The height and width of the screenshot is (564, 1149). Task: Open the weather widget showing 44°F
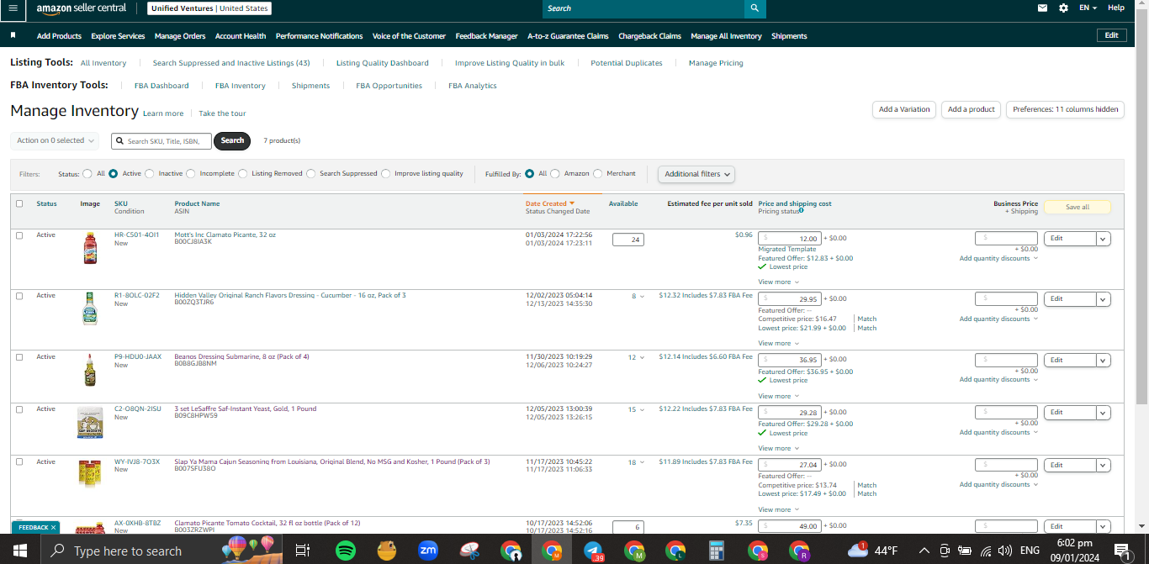[x=873, y=551]
